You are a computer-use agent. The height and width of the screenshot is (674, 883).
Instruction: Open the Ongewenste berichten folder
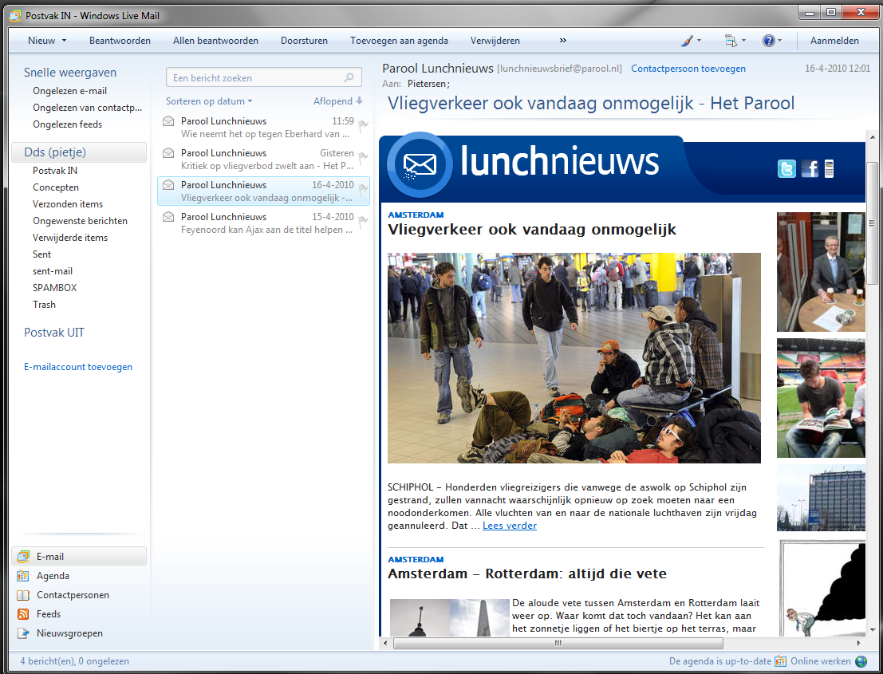pyautogui.click(x=80, y=221)
